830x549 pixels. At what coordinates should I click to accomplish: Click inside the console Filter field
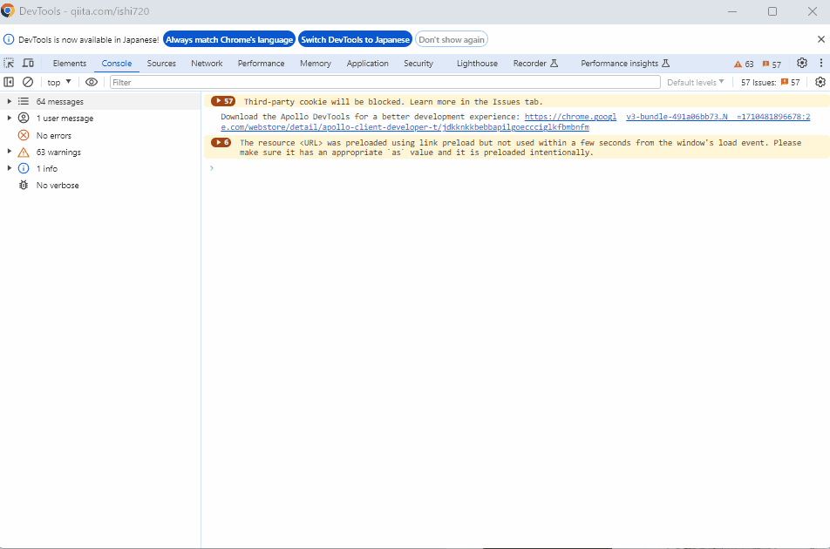pyautogui.click(x=262, y=81)
